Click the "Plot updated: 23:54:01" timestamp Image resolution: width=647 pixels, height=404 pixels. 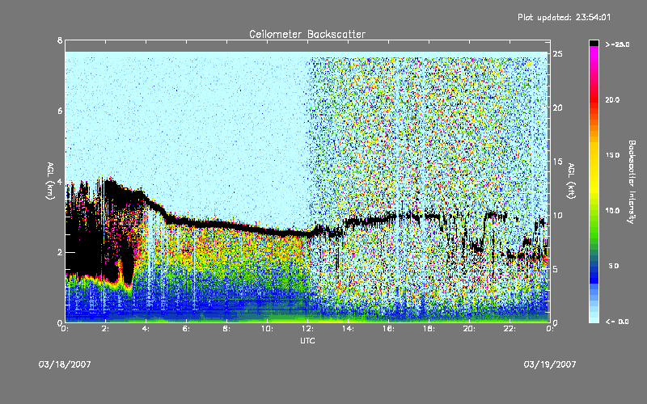point(564,17)
